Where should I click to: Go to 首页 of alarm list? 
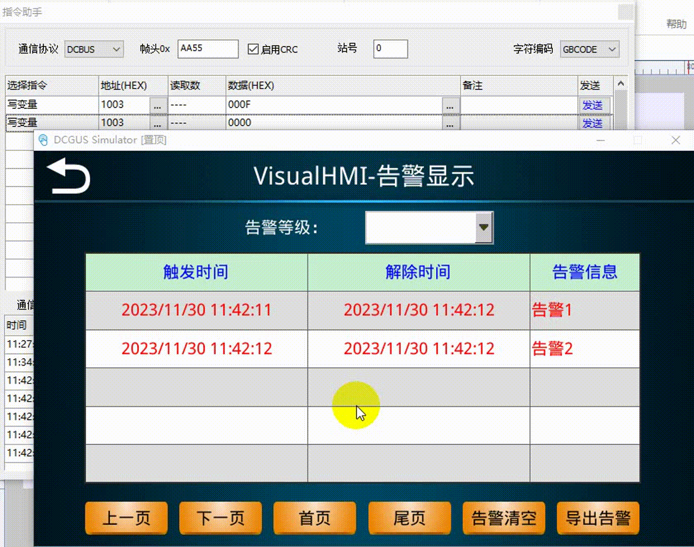[x=315, y=518]
